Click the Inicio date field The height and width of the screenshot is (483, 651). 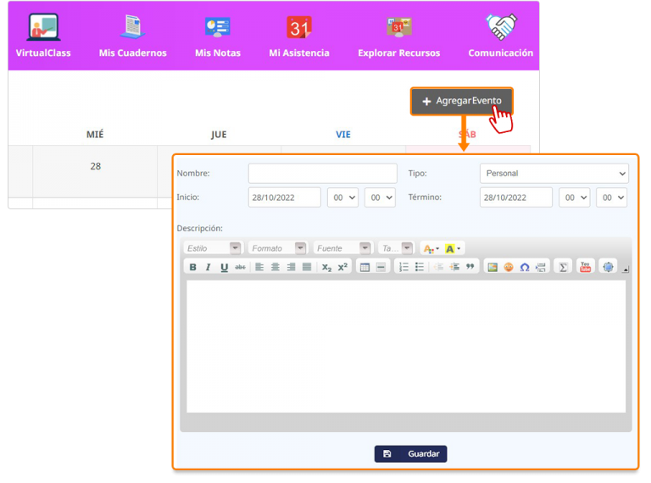click(285, 197)
